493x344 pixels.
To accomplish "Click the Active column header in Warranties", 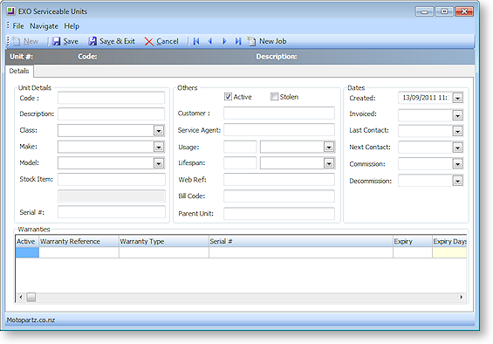I will (x=27, y=241).
